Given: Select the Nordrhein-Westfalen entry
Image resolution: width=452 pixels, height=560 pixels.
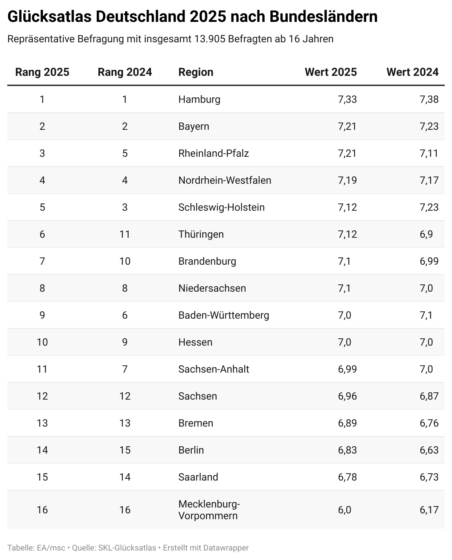Looking at the screenshot, I should (x=225, y=180).
